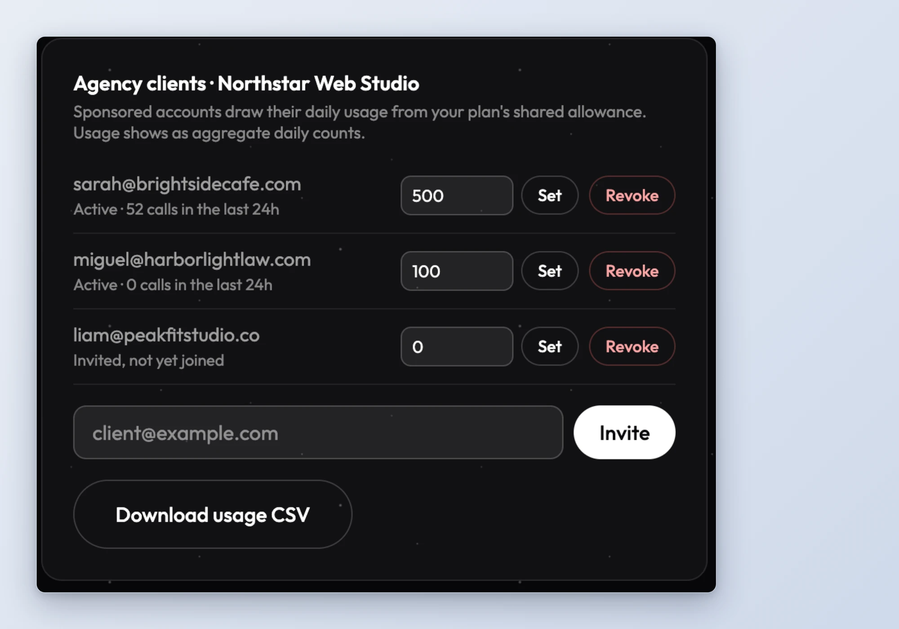Click the '0 calls in the last 24h' status
The width and height of the screenshot is (899, 629).
[199, 285]
